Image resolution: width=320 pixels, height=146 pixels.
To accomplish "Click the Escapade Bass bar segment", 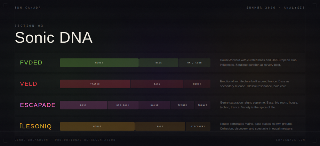I will (x=83, y=105).
